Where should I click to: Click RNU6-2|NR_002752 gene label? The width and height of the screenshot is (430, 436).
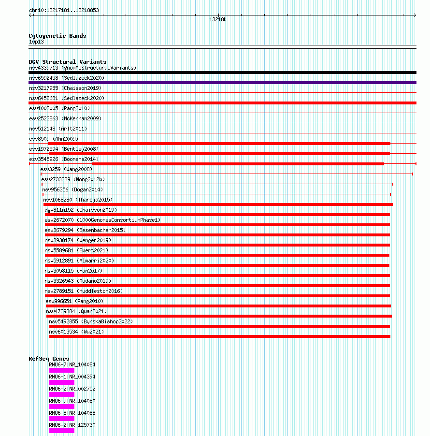72,389
